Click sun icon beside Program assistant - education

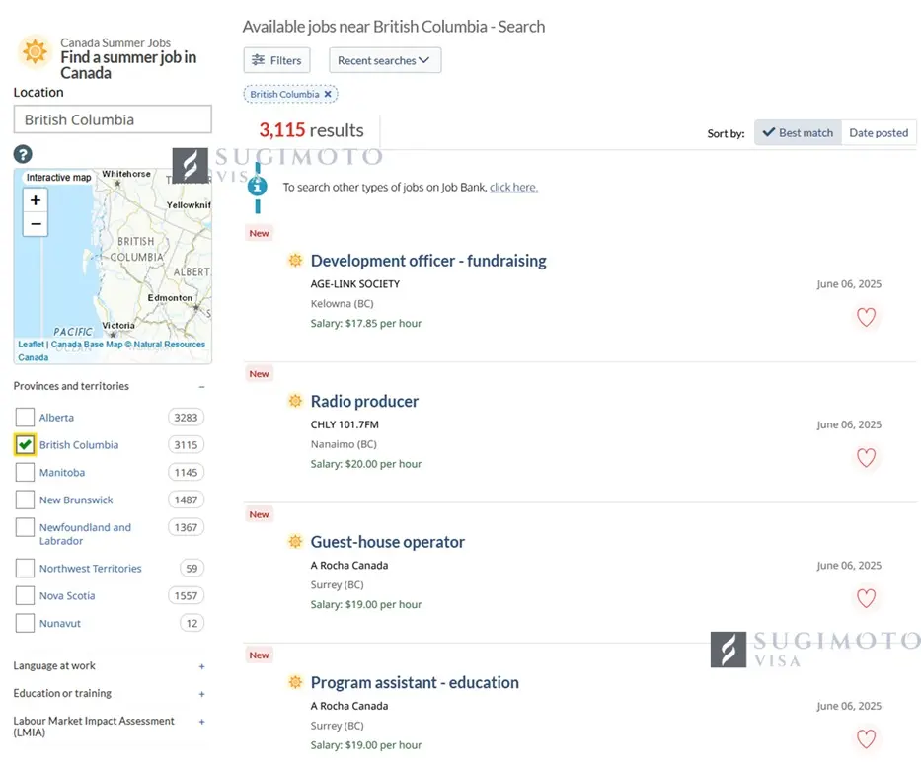pyautogui.click(x=295, y=682)
